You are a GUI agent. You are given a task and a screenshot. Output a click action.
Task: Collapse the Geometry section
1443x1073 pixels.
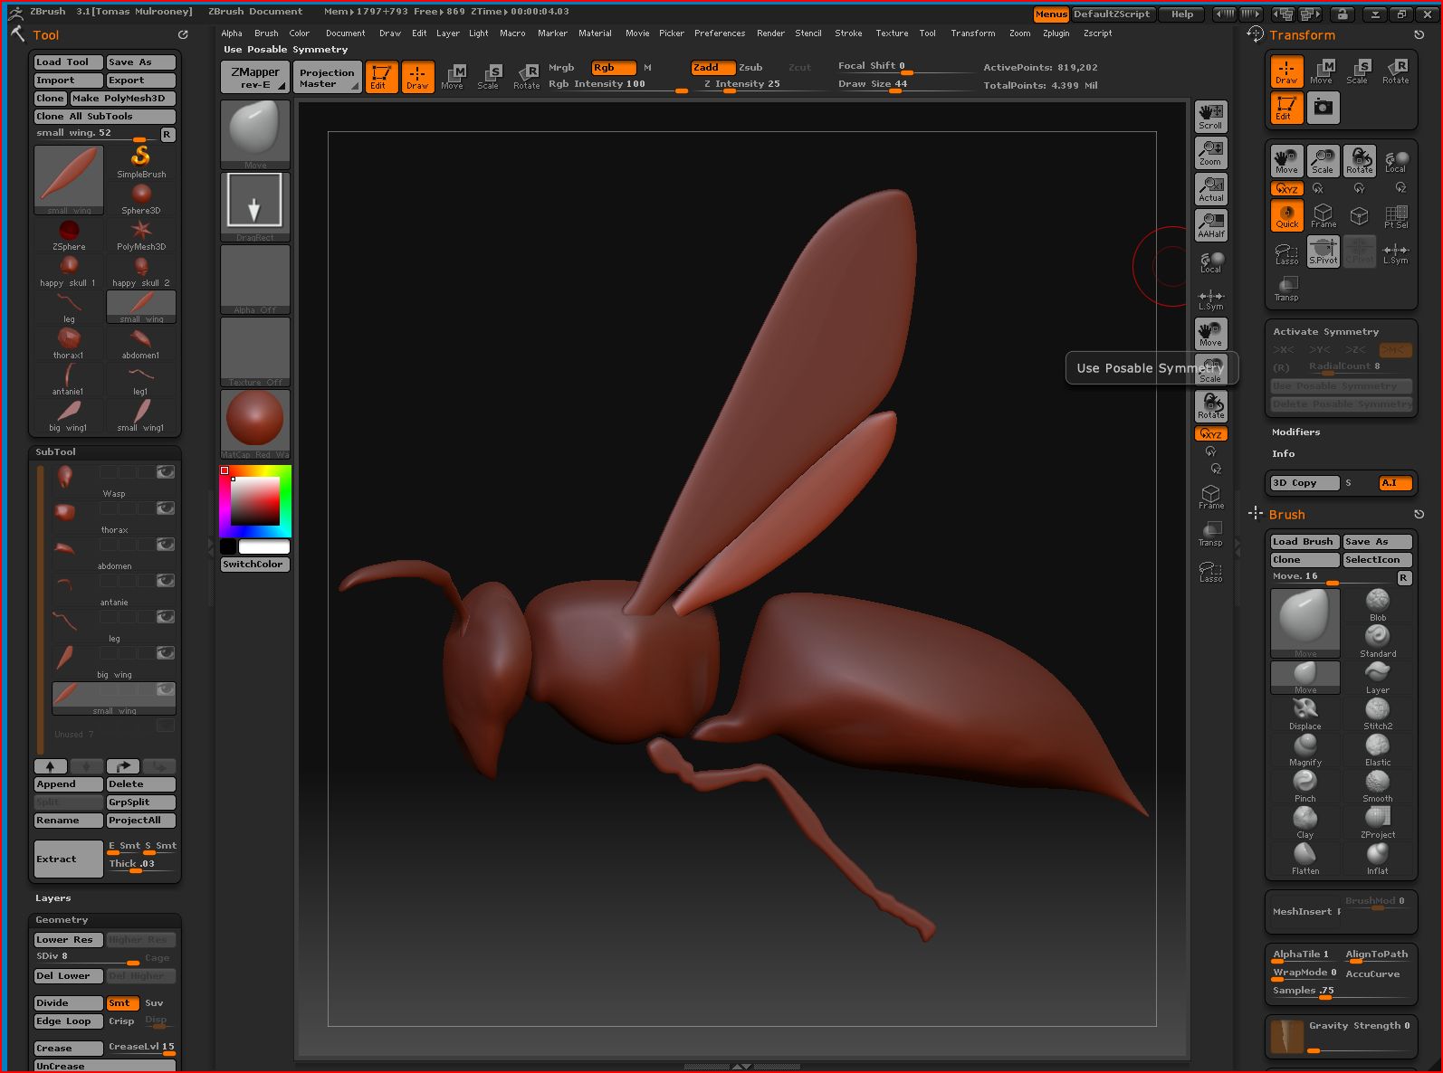tap(62, 920)
